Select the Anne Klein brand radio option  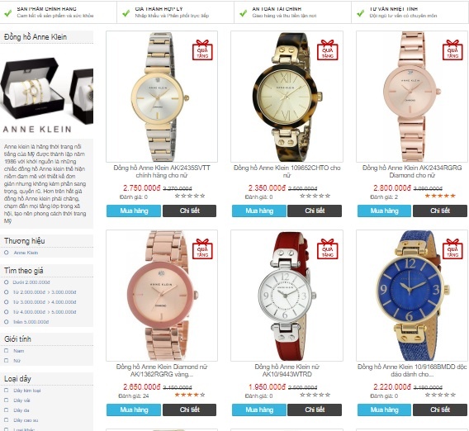click(x=7, y=253)
